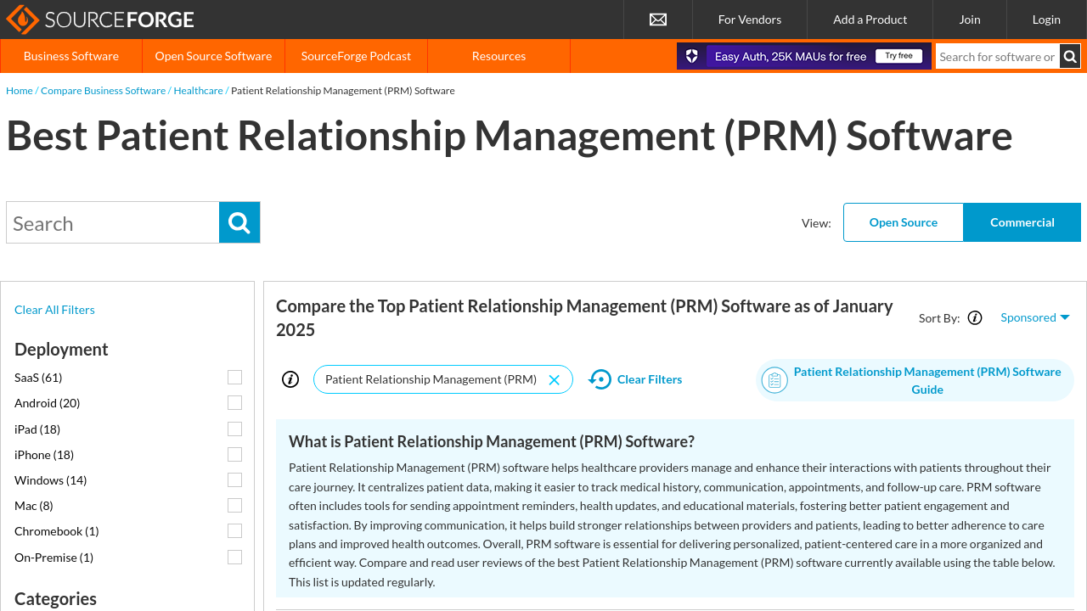Click the SourceForge diamond logo
1087x611 pixels.
22,20
